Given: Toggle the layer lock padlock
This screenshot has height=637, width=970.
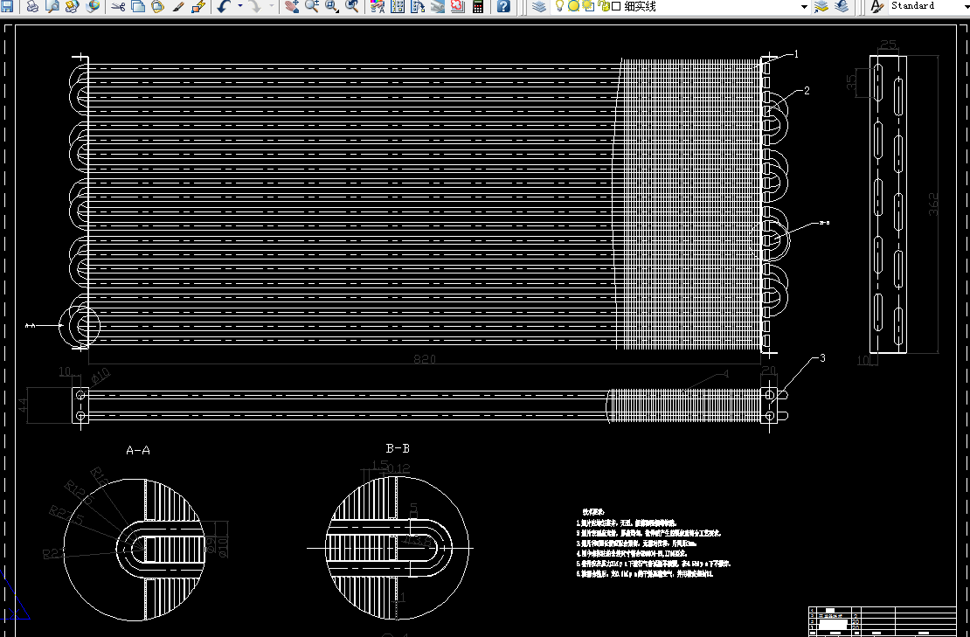Looking at the screenshot, I should pos(604,6).
